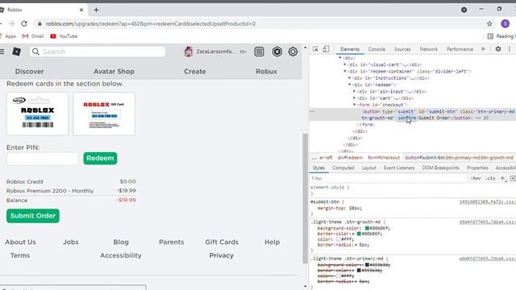Open the Gift Cards footer link
516x290 pixels.
222,242
